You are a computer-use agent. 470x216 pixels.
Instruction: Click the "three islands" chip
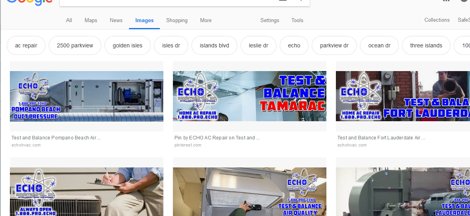426,45
